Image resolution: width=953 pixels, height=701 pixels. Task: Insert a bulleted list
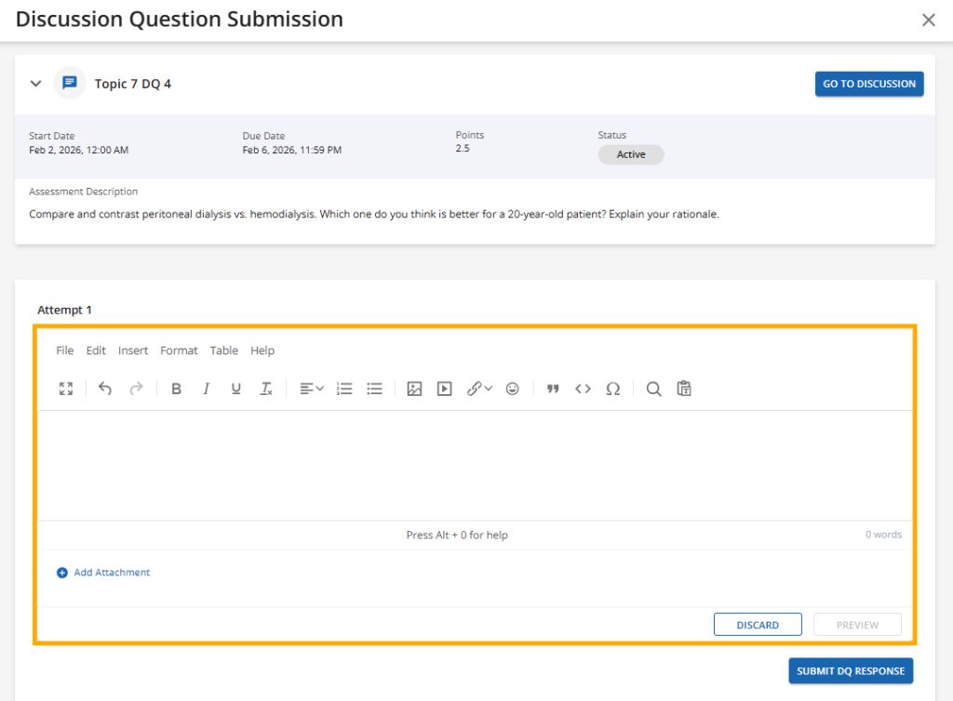point(374,389)
